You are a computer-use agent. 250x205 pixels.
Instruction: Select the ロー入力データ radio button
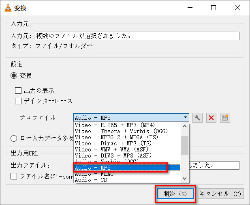coord(14,138)
